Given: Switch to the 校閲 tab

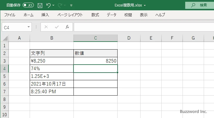Looking at the screenshot, I should pos(128,15).
